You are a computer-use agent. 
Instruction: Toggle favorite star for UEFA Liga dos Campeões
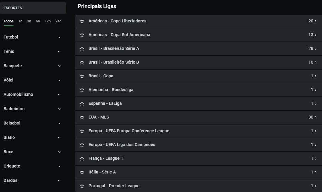82,145
